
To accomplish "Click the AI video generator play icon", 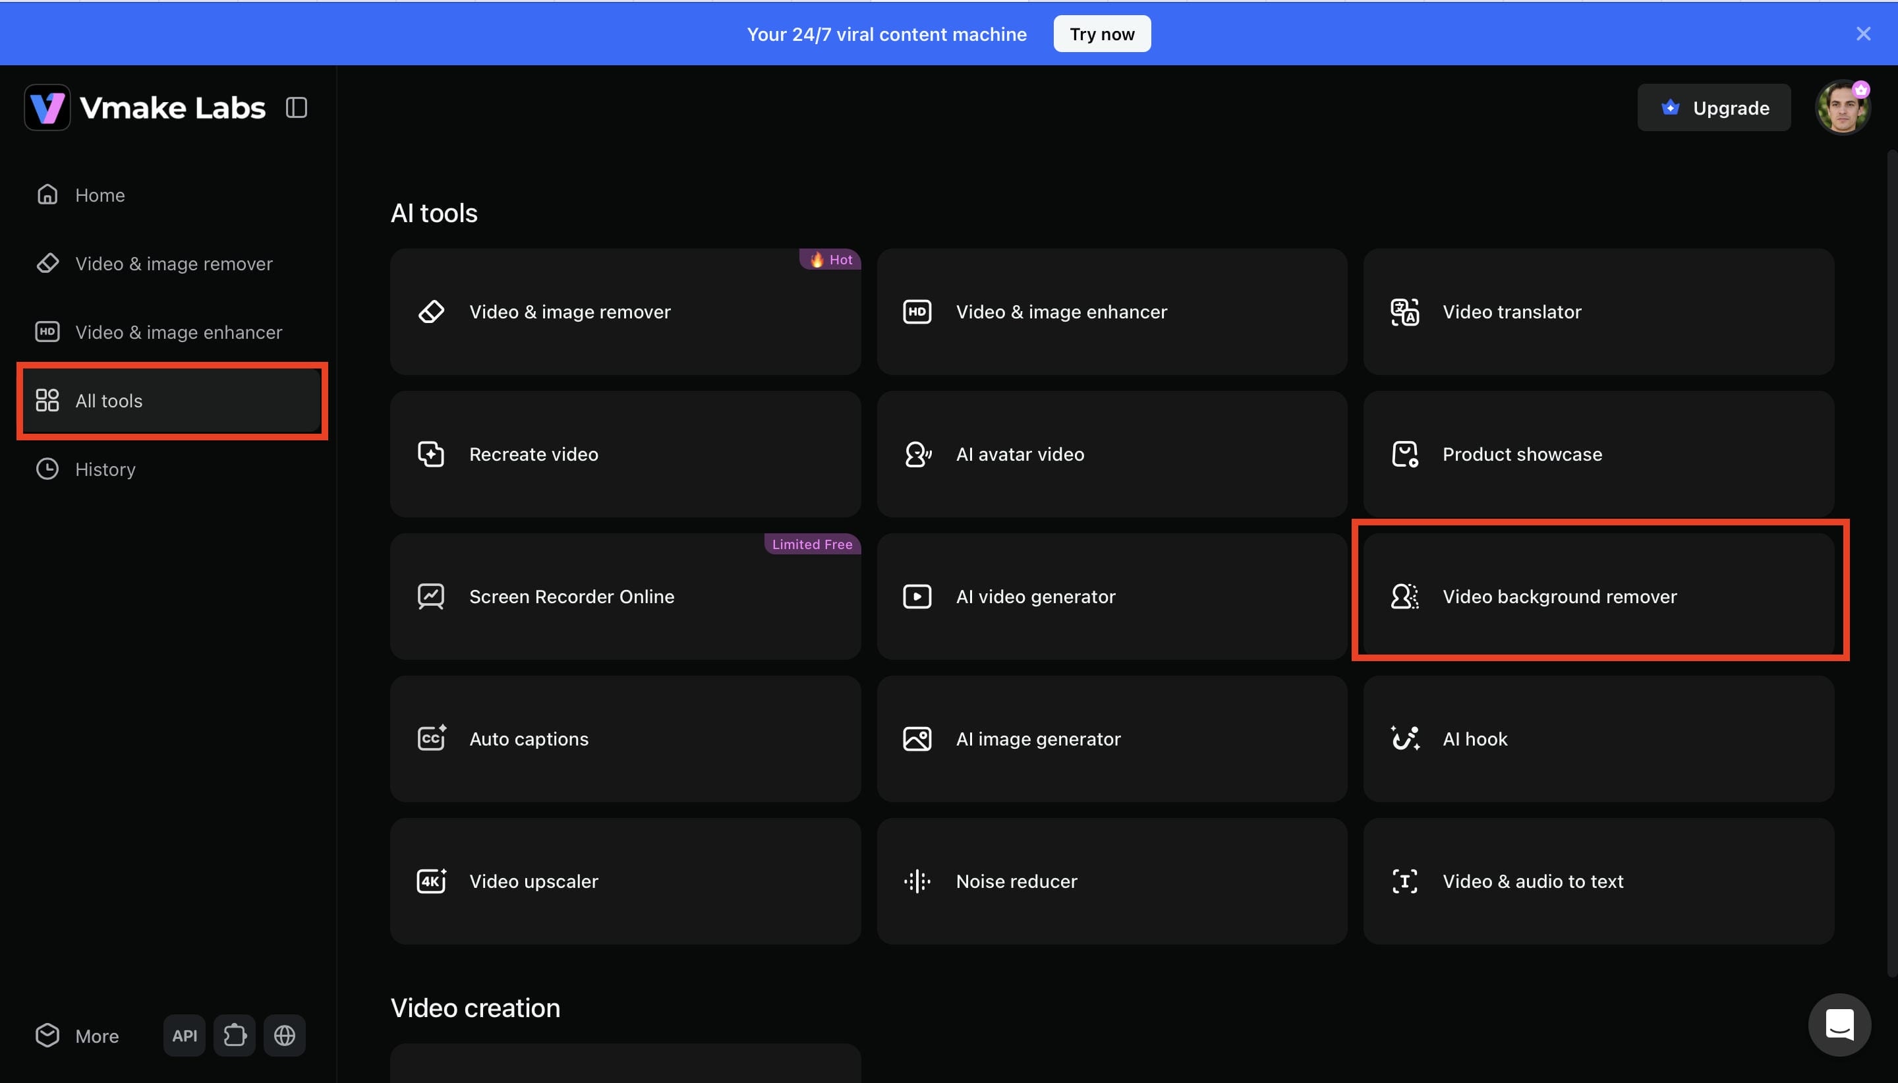I will pyautogui.click(x=917, y=597).
